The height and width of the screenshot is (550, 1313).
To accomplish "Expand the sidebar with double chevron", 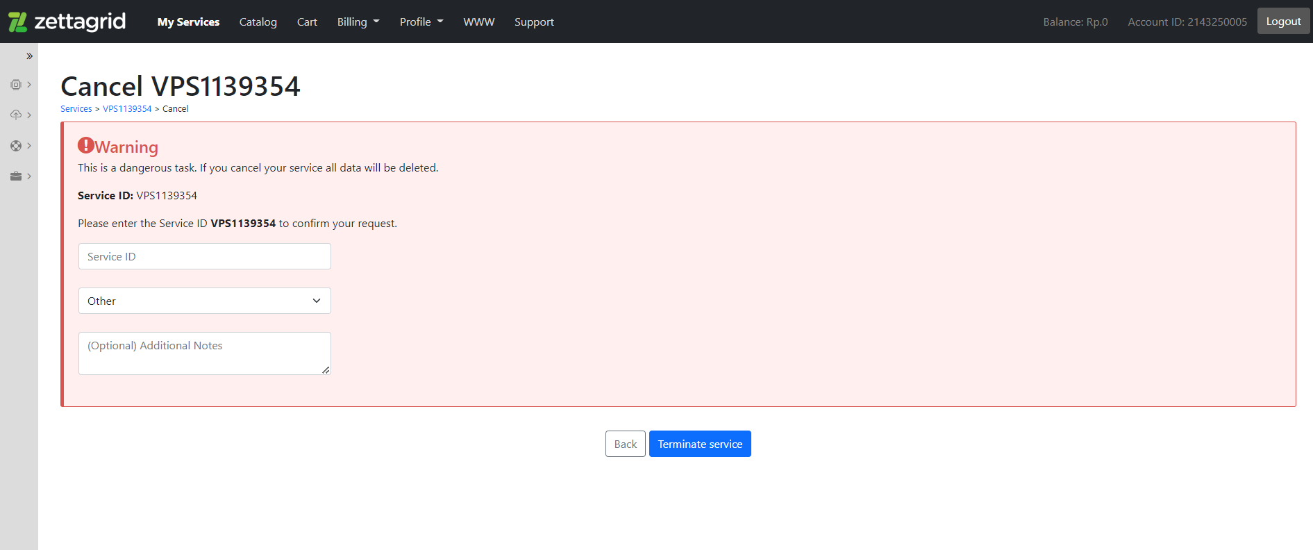I will tap(29, 56).
